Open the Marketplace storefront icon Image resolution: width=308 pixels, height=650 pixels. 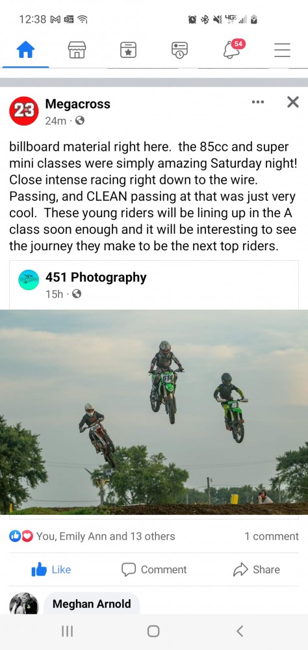click(x=77, y=50)
